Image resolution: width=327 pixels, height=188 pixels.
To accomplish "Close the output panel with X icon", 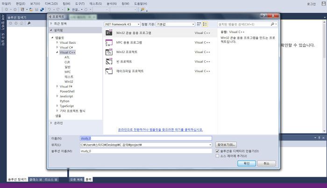I will point(323,138).
